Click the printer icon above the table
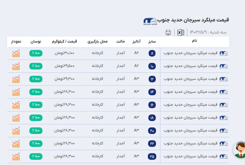 (x=168, y=32)
